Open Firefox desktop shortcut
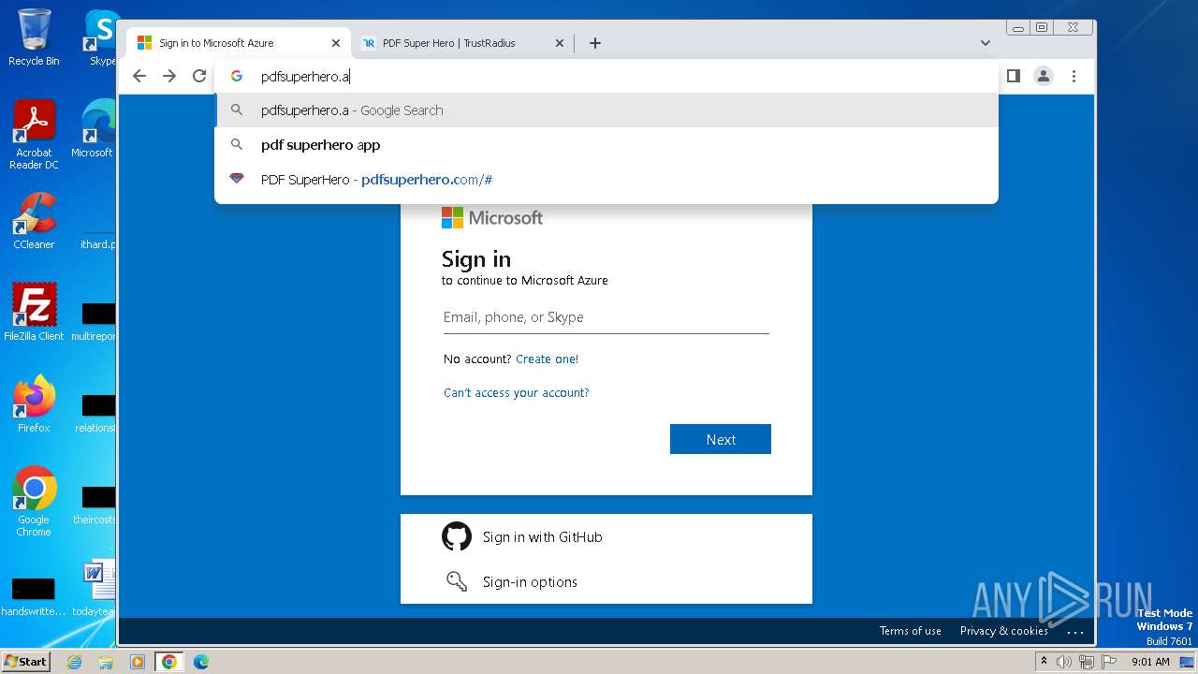1198x674 pixels. pyautogui.click(x=34, y=403)
